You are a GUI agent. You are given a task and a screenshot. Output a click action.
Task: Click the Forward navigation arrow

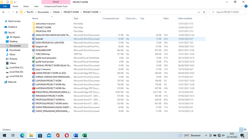(x=9, y=12)
